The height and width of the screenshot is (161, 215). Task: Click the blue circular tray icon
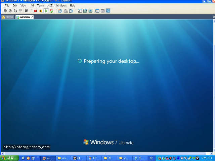pos(178,158)
